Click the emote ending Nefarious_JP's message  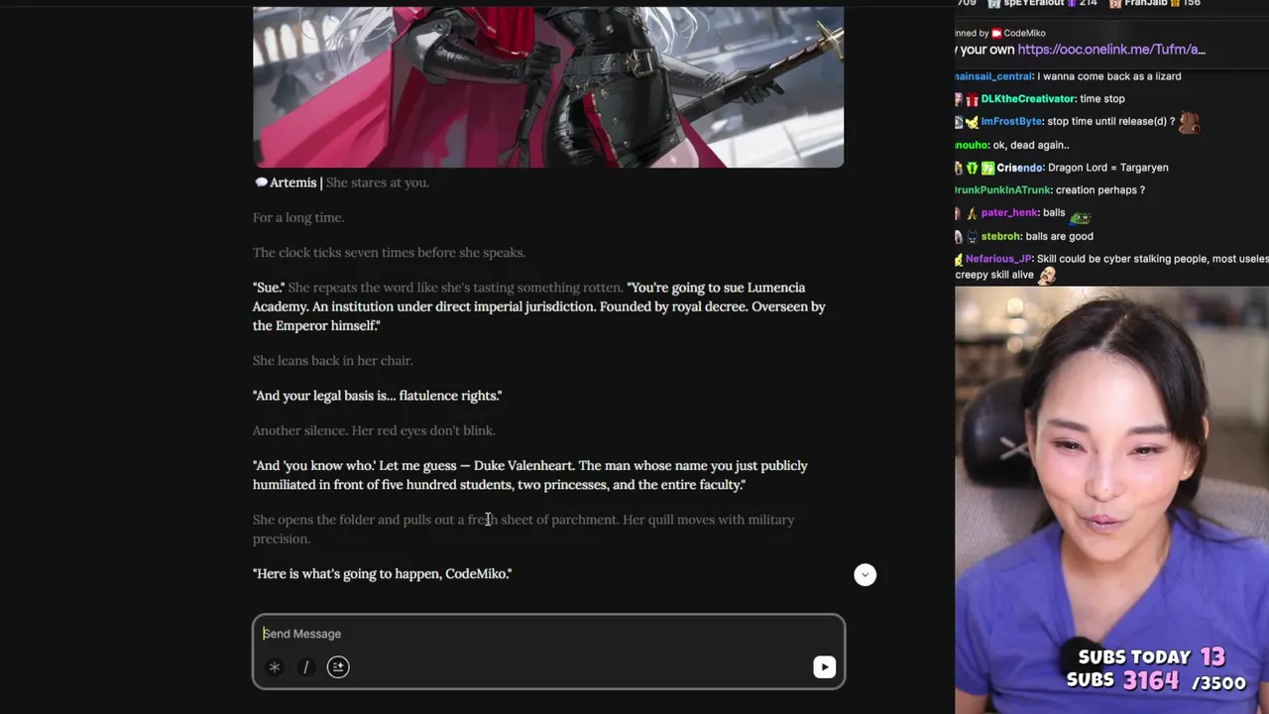[x=1047, y=276]
